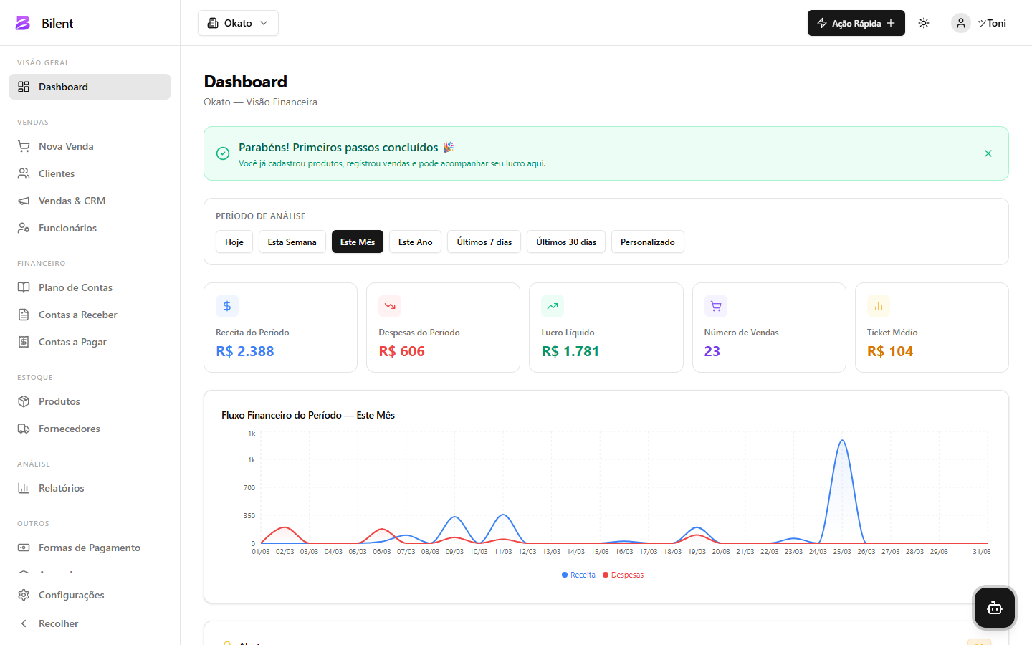Open the Okato company dropdown

238,22
